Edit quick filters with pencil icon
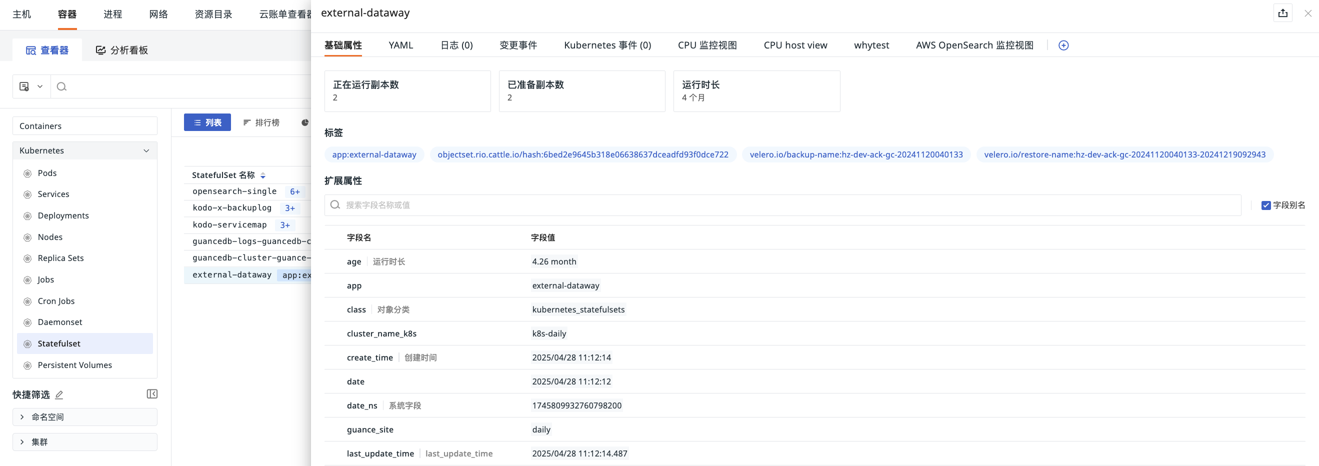 [x=59, y=395]
